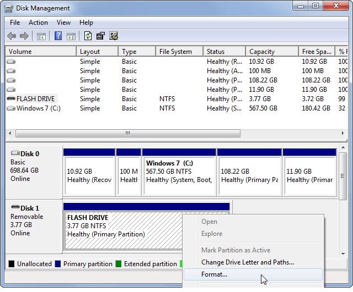Screen dimensions: 353x292
Task: Click the Disk 0 drive icon
Action: [15, 153]
